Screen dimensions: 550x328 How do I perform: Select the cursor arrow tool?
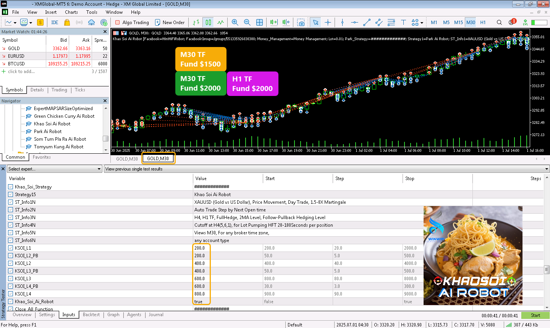pyautogui.click(x=315, y=23)
